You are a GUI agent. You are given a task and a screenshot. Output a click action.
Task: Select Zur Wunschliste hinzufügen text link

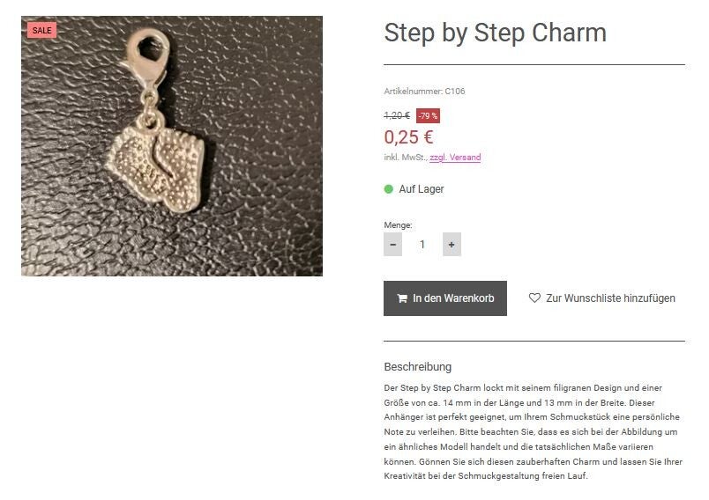610,298
